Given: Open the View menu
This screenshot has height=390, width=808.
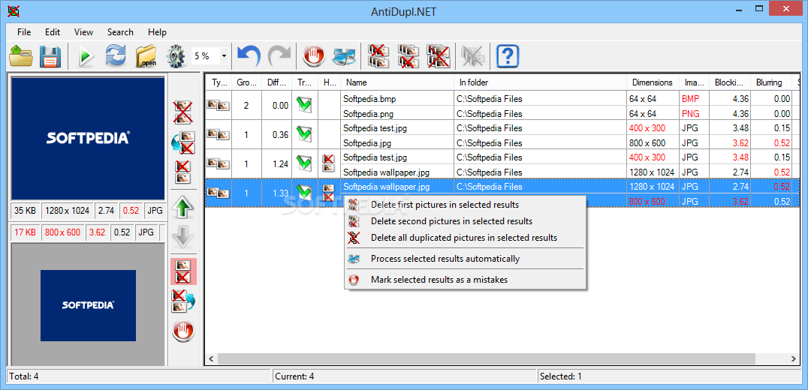Looking at the screenshot, I should (83, 32).
